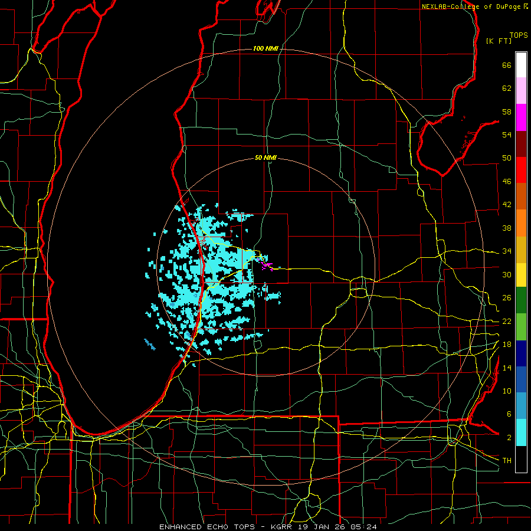Screen dimensions: 531x531
Task: Click the magenta high echo top pixels
Action: [x=265, y=264]
